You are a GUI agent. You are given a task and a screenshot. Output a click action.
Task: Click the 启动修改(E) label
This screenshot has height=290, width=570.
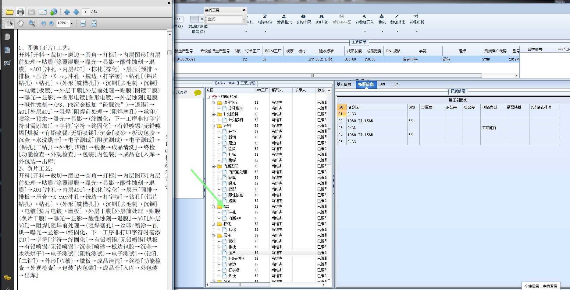pos(198,26)
